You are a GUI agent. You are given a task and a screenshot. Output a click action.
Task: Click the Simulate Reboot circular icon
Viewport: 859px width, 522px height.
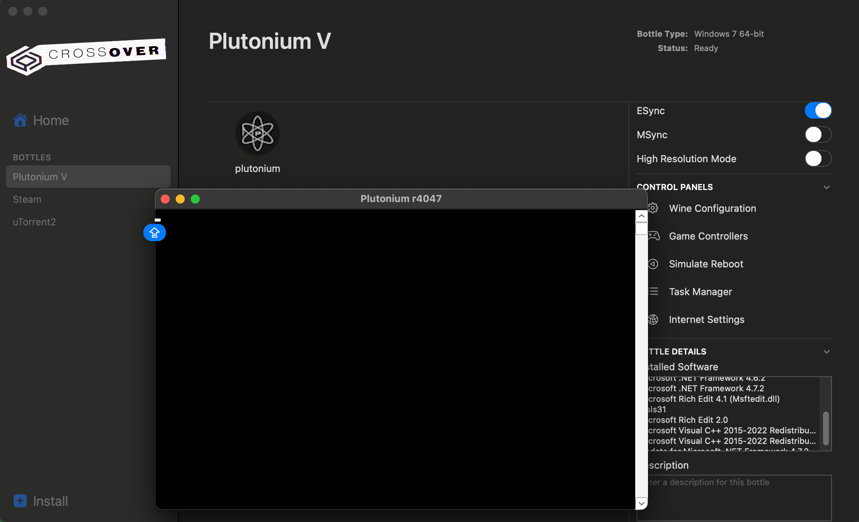[653, 264]
